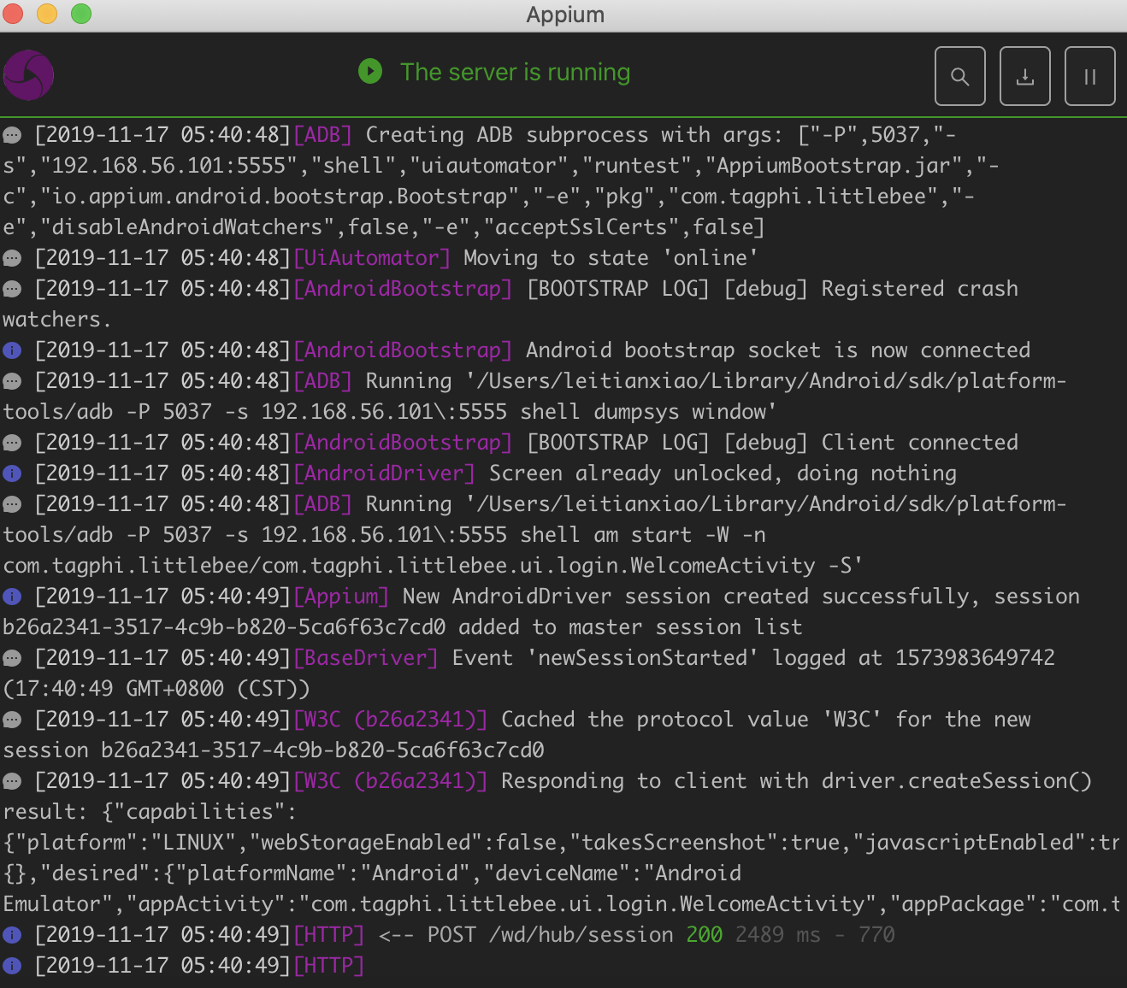Screen dimensions: 1127x988
Task: Click 'added to master session list' text
Action: pos(631,627)
